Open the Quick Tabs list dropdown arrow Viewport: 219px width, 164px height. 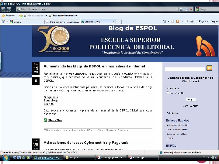tap(7, 22)
